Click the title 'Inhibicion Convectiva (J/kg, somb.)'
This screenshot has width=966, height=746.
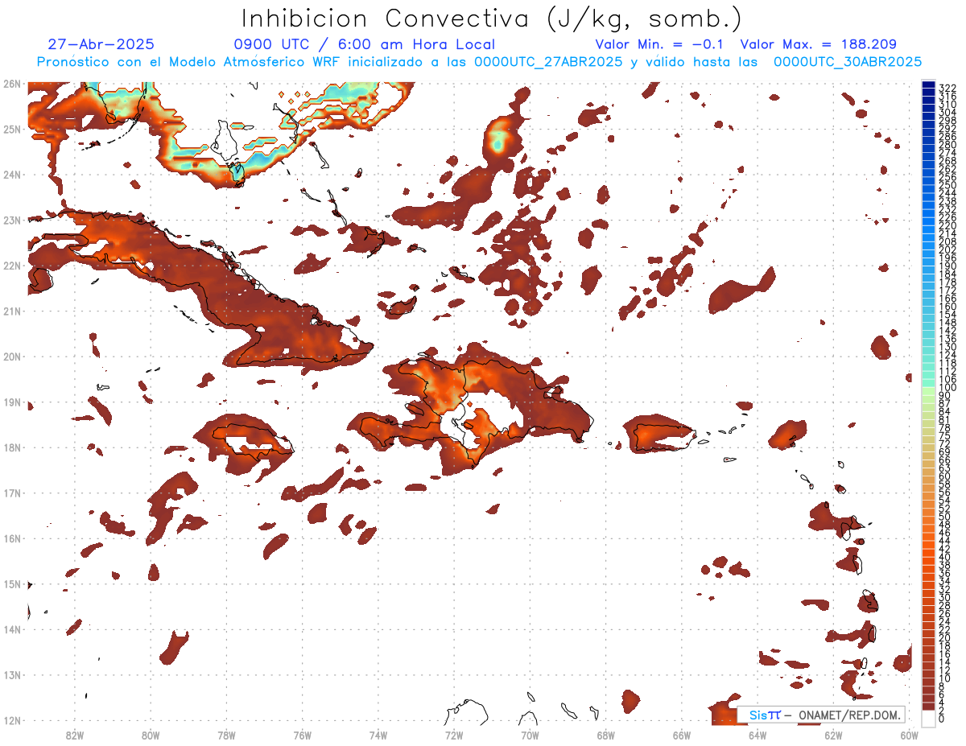(492, 19)
